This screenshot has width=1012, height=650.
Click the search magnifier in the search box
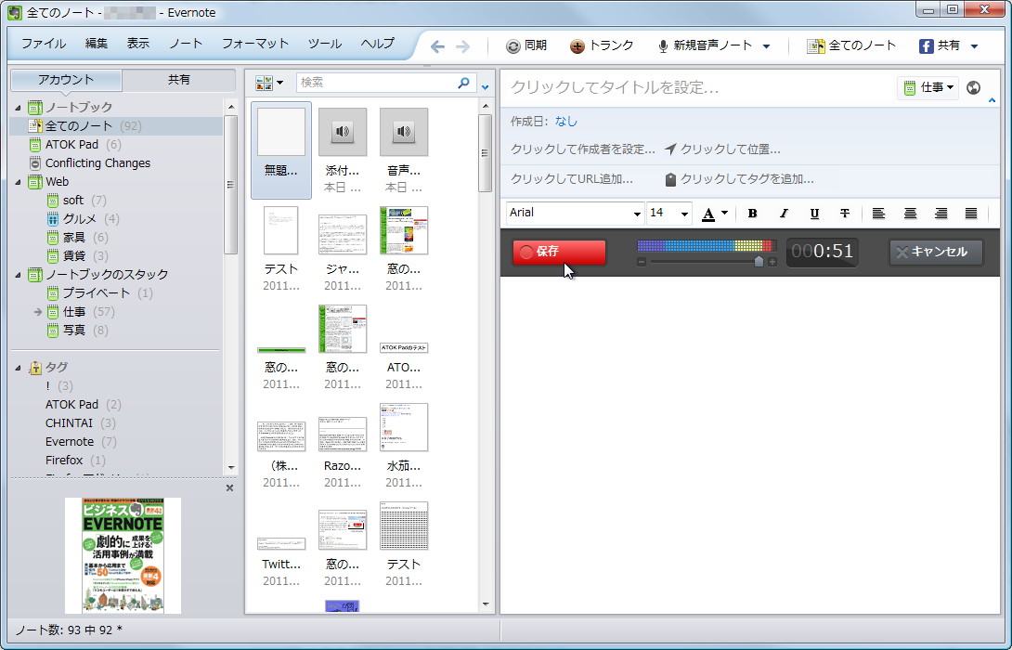tap(462, 83)
